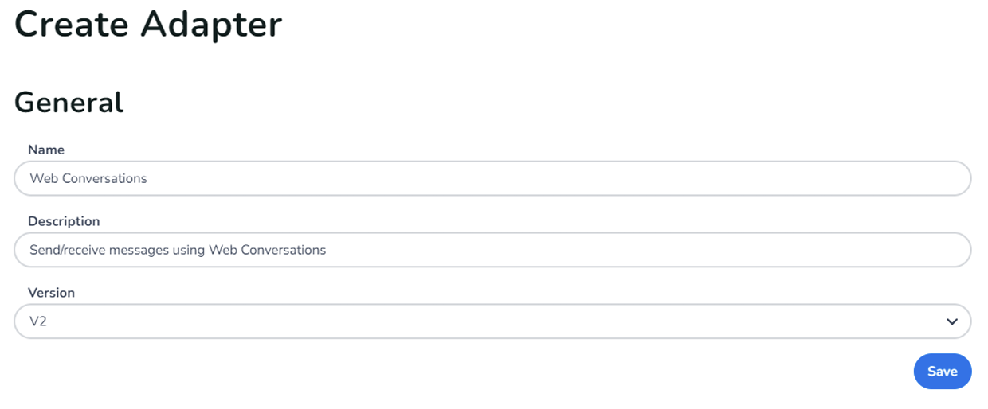
Task: Place cursor at end of Description text
Action: (327, 250)
